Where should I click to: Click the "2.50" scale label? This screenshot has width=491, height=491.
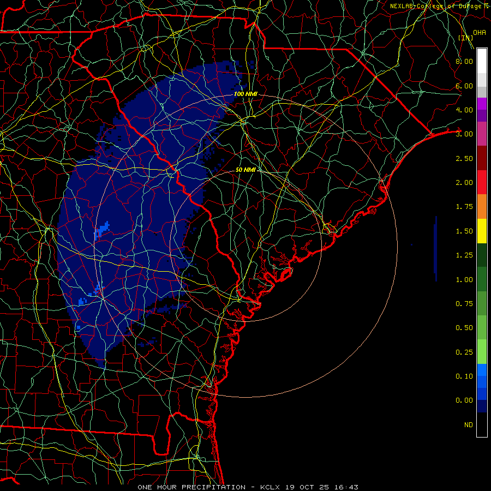(x=464, y=158)
